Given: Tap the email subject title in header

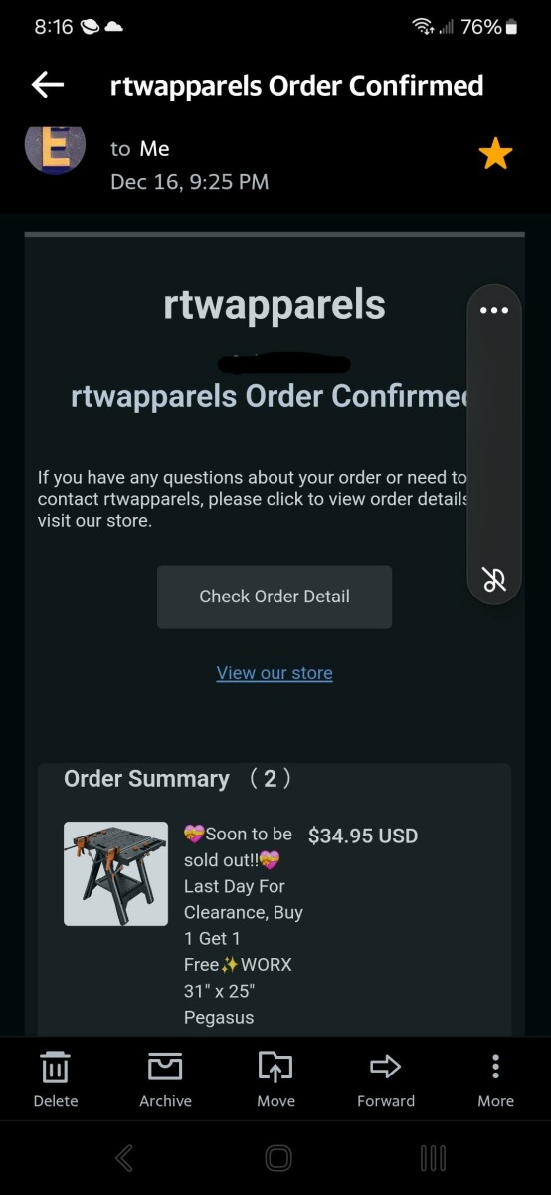Looking at the screenshot, I should 296,85.
